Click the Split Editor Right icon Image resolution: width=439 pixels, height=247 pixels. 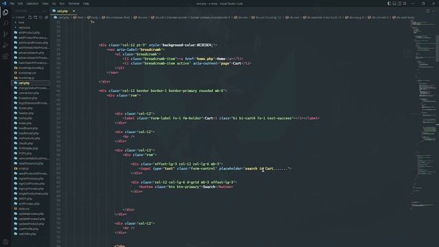click(427, 11)
